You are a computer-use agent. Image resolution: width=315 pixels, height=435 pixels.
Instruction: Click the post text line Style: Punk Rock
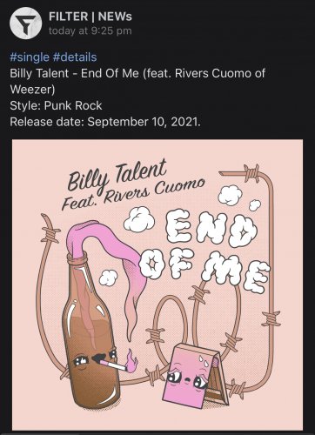pos(56,105)
